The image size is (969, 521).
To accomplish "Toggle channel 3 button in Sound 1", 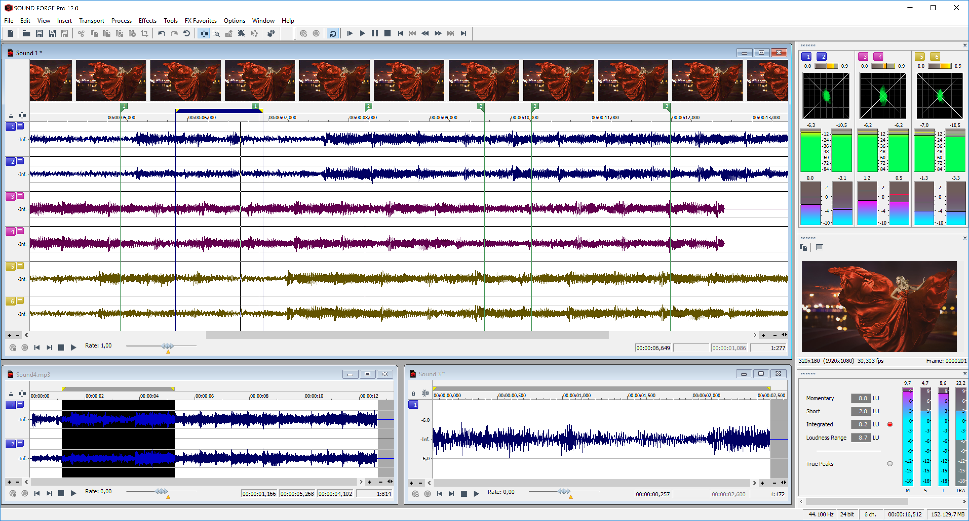I will click(11, 197).
